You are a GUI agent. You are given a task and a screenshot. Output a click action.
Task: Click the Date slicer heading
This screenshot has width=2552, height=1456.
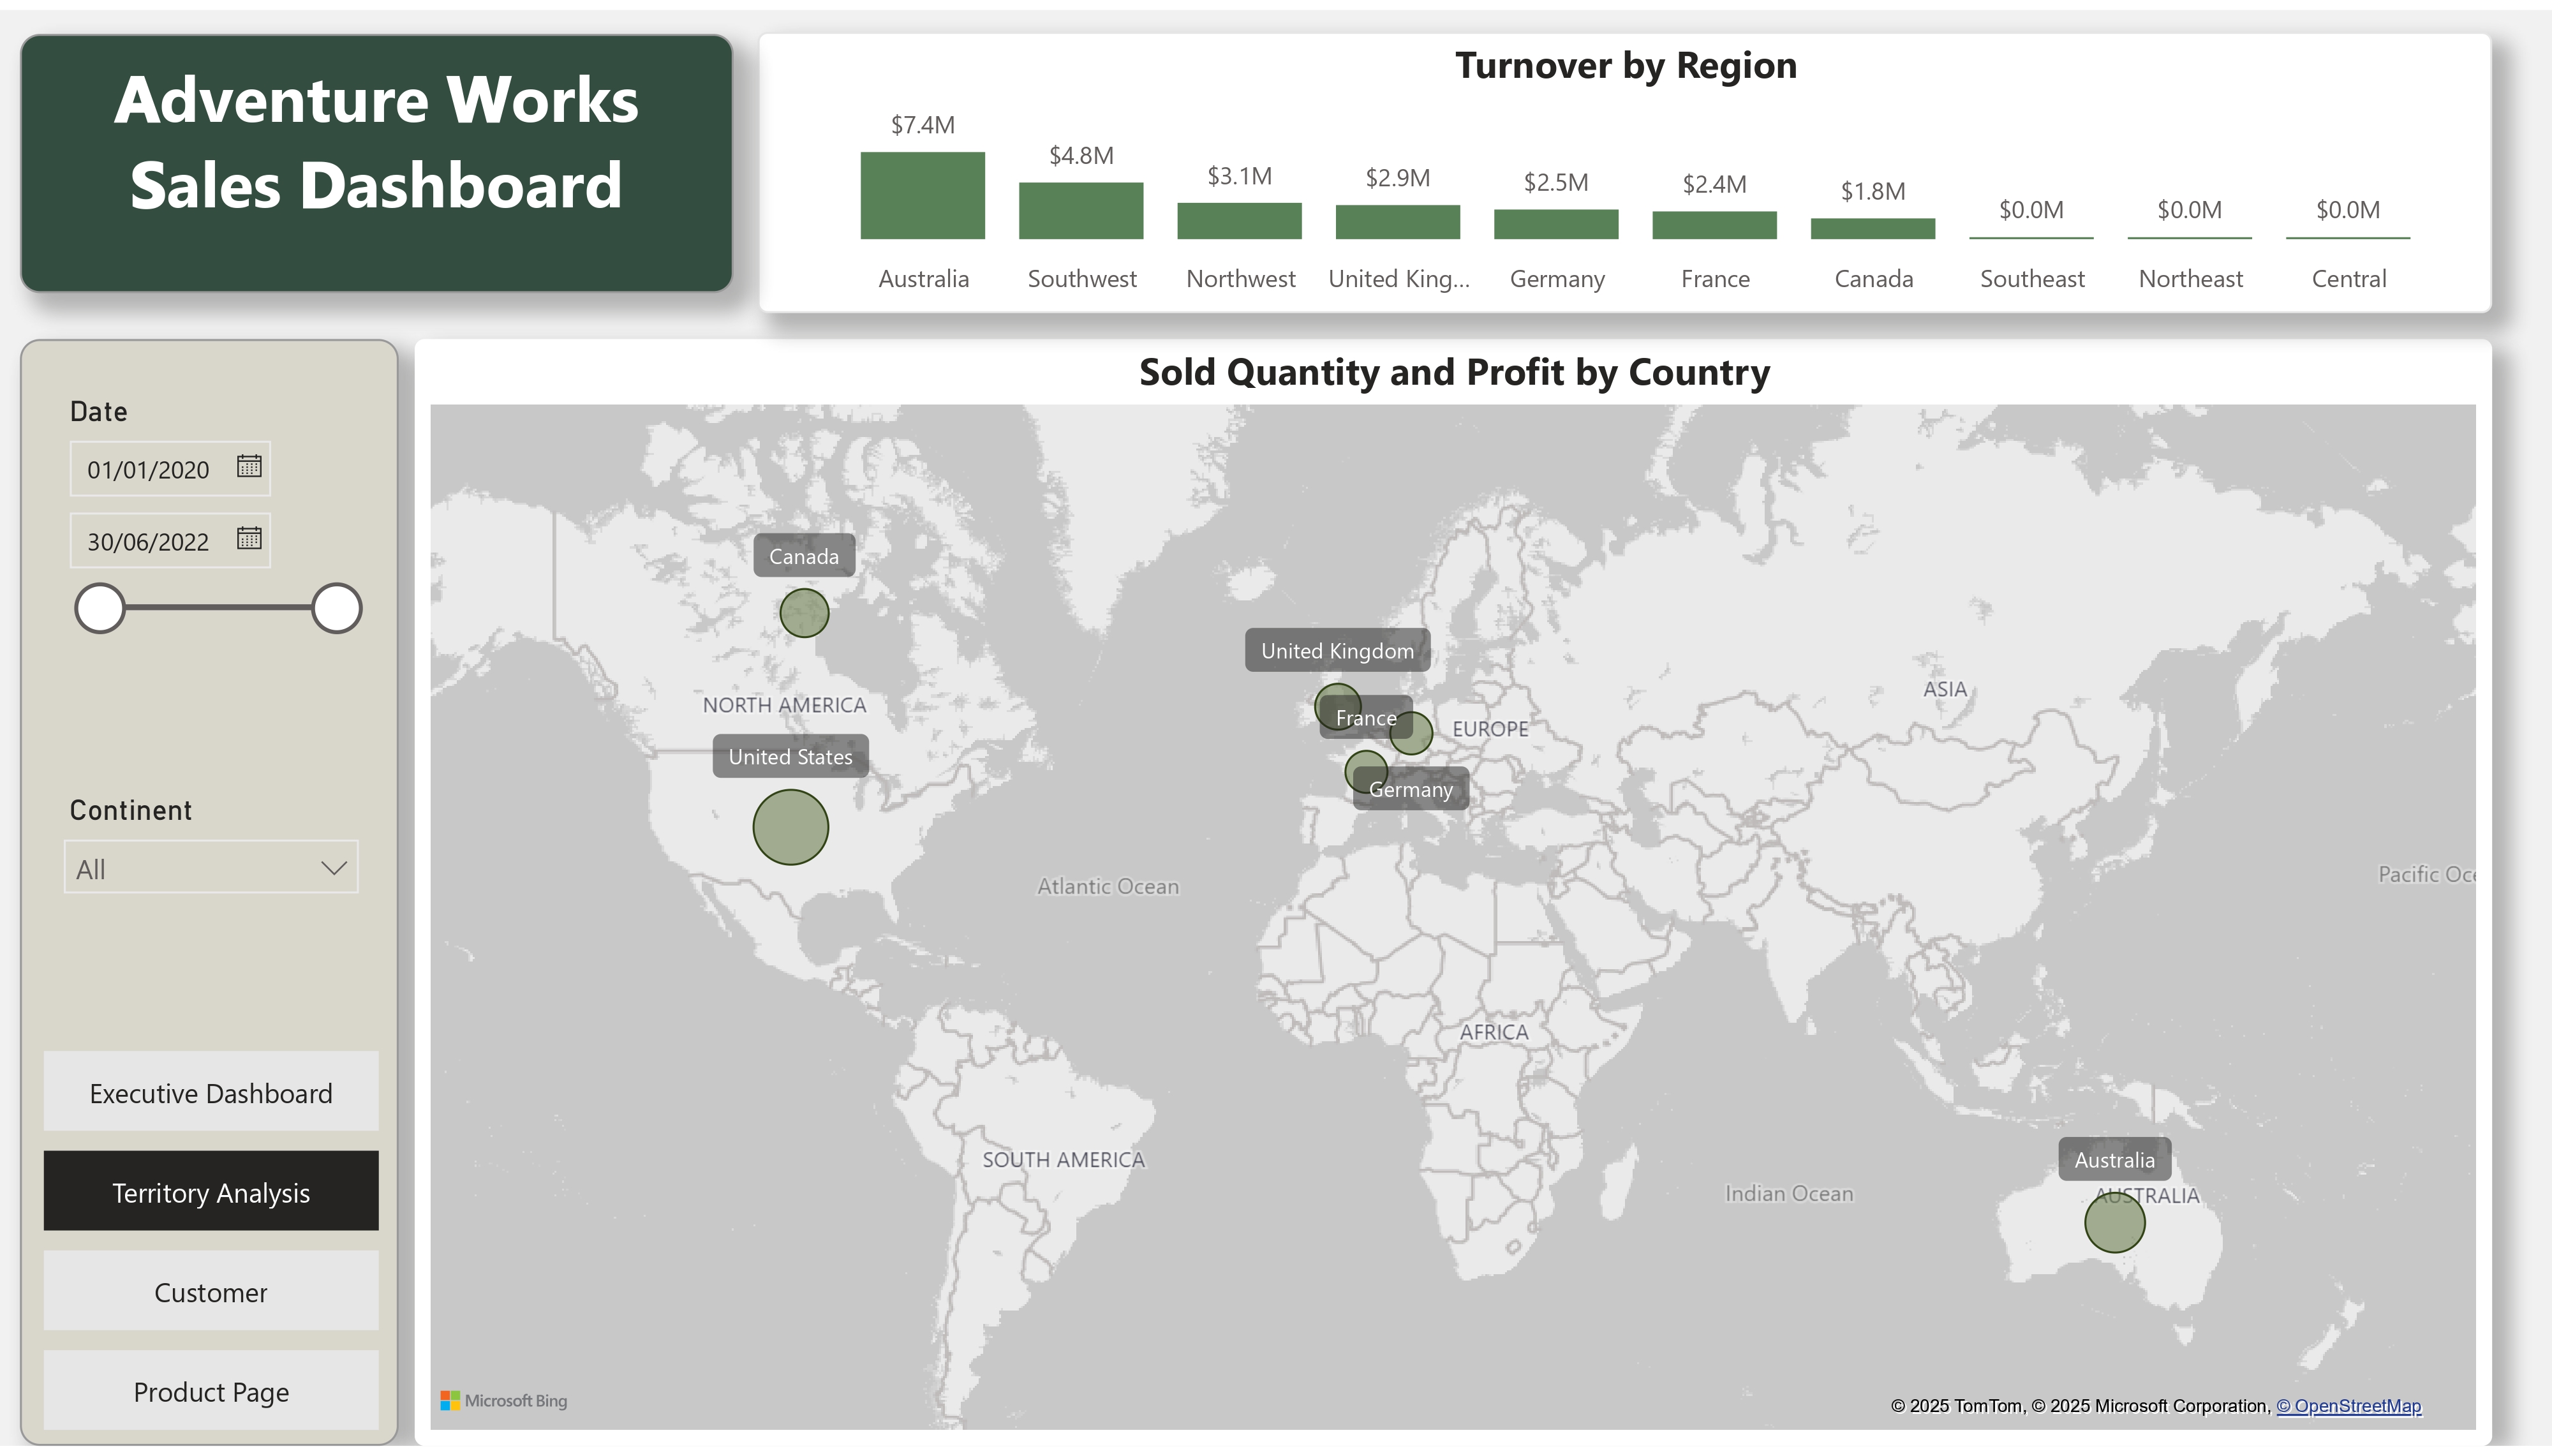98,411
